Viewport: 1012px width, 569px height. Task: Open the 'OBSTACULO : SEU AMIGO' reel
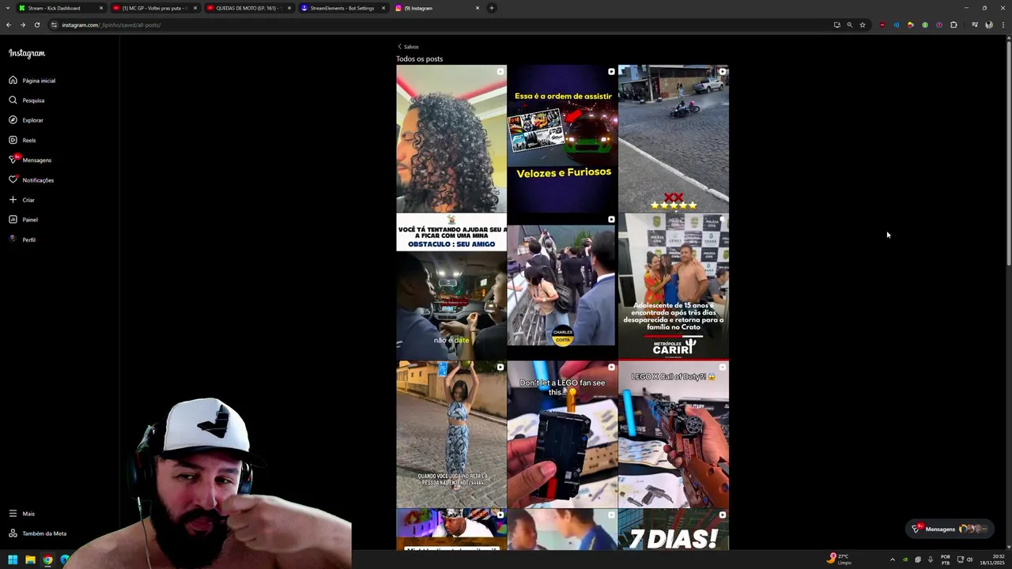click(x=451, y=287)
